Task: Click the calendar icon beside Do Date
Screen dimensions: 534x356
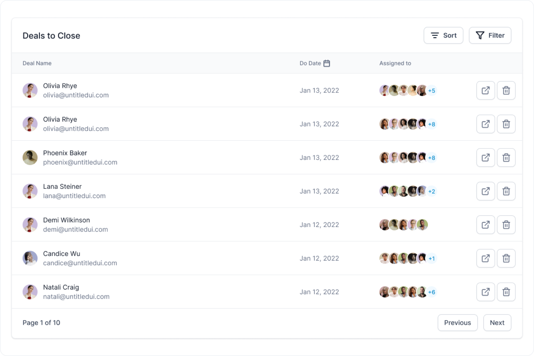Action: click(326, 63)
